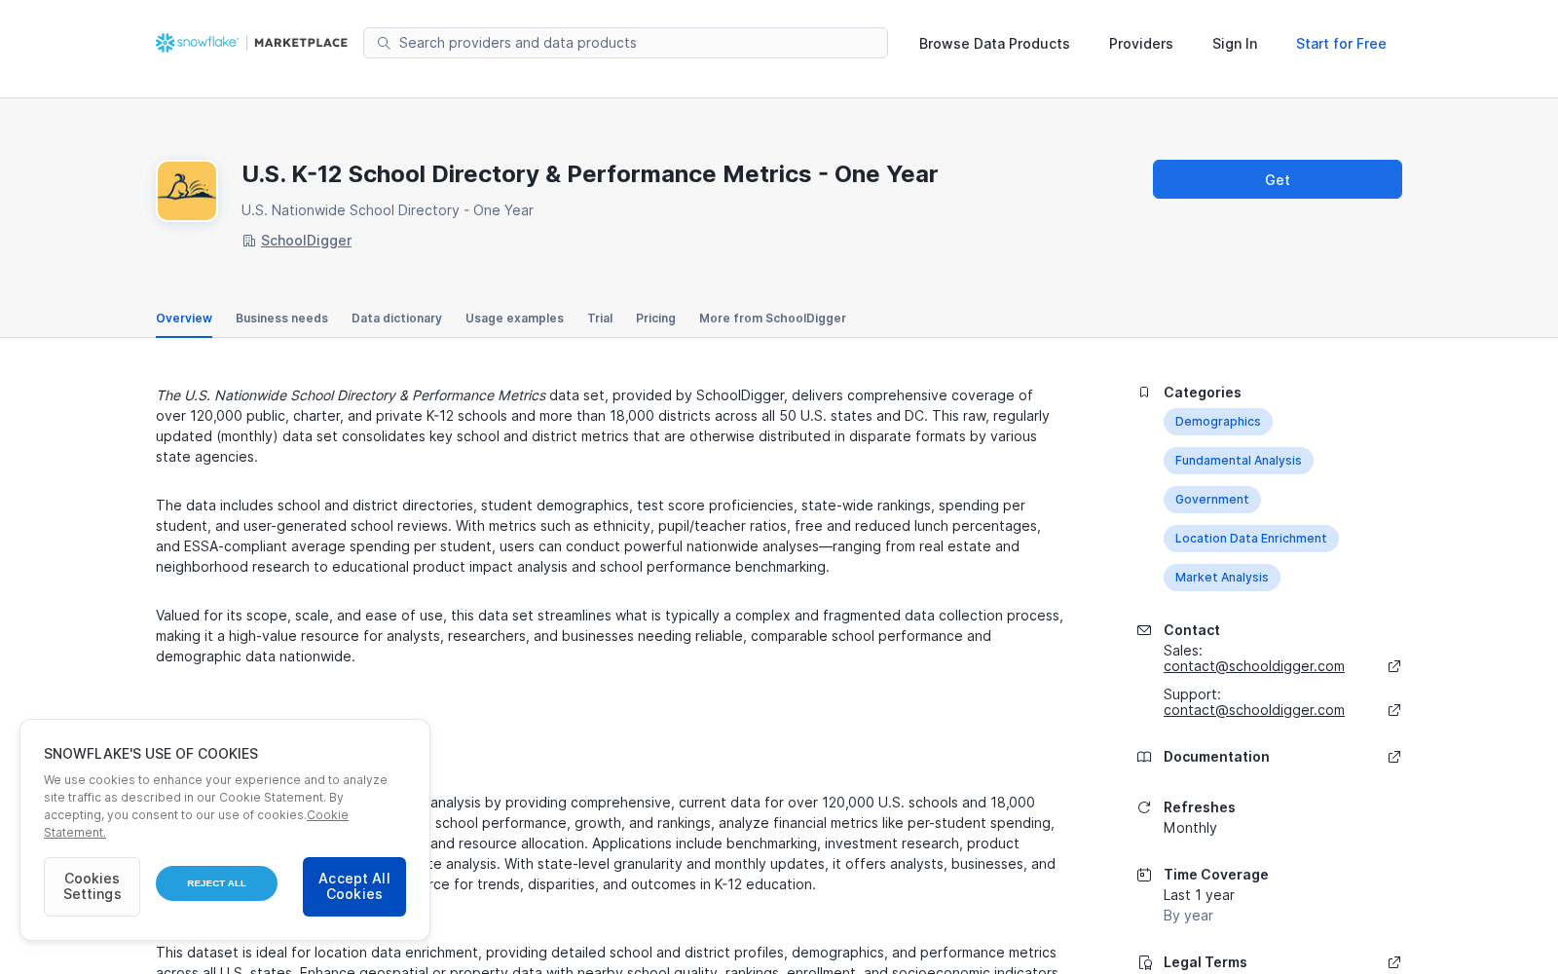The height and width of the screenshot is (974, 1558).
Task: Click the Contact envelope icon
Action: [1144, 630]
